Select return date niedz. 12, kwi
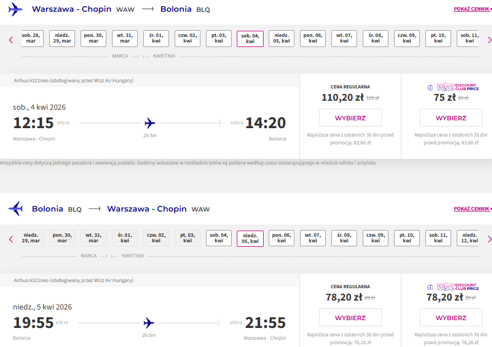The image size is (492, 347). [x=468, y=238]
